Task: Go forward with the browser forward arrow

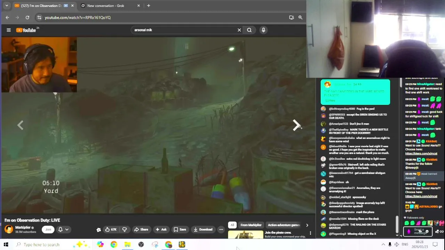Action: pyautogui.click(x=17, y=17)
